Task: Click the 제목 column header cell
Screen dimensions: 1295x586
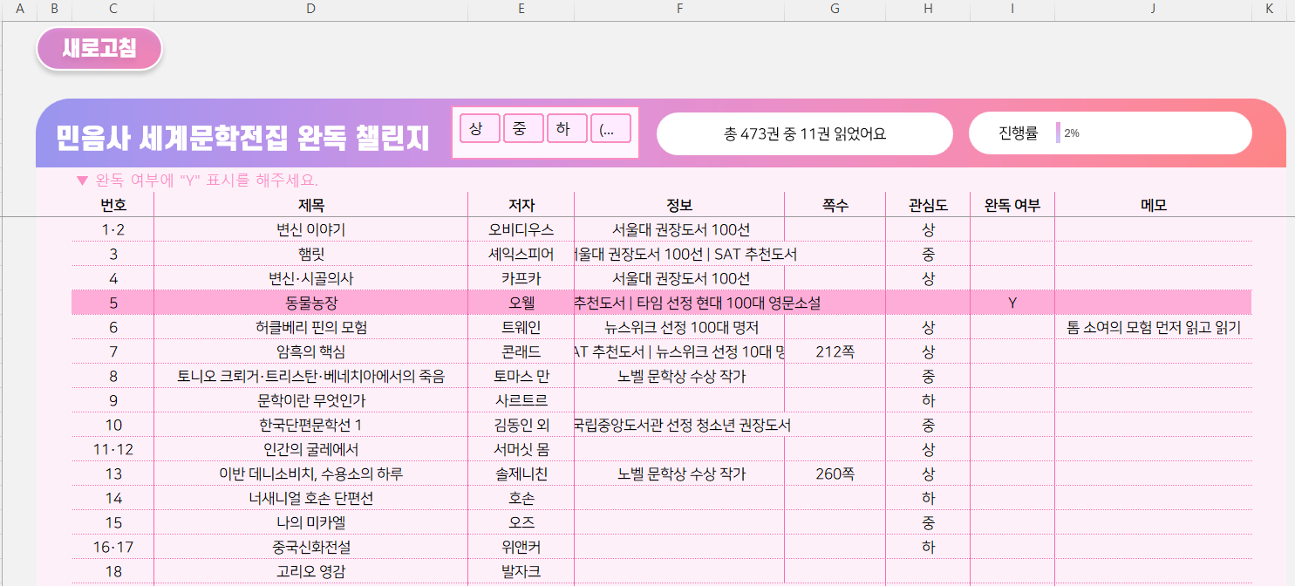Action: pyautogui.click(x=310, y=205)
